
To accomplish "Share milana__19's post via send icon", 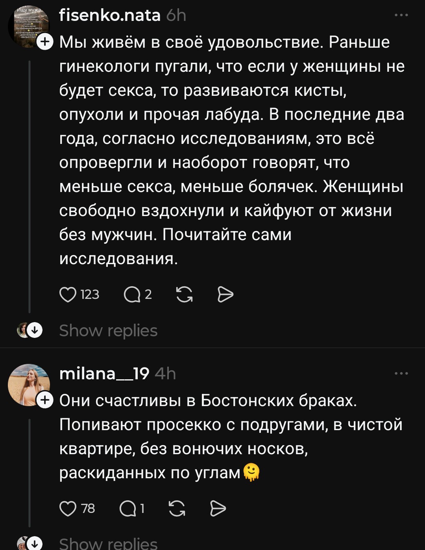I will click(x=218, y=509).
